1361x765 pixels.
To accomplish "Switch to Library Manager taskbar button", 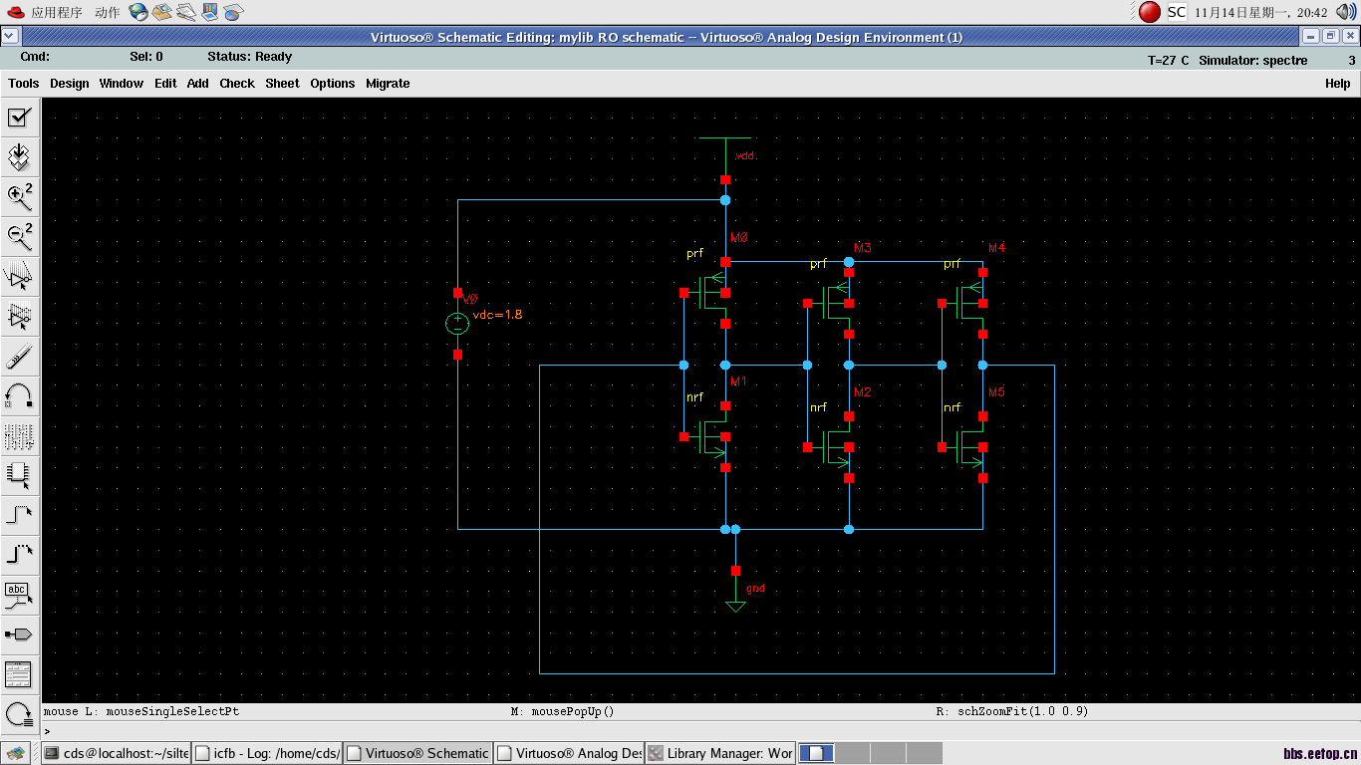I will click(x=721, y=753).
